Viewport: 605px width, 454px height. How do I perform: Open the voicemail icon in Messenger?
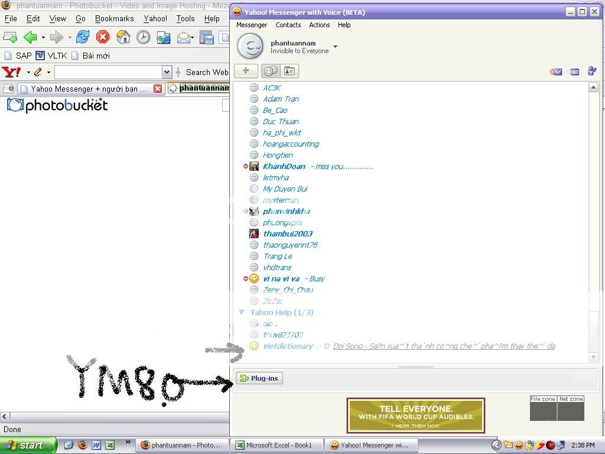(574, 72)
